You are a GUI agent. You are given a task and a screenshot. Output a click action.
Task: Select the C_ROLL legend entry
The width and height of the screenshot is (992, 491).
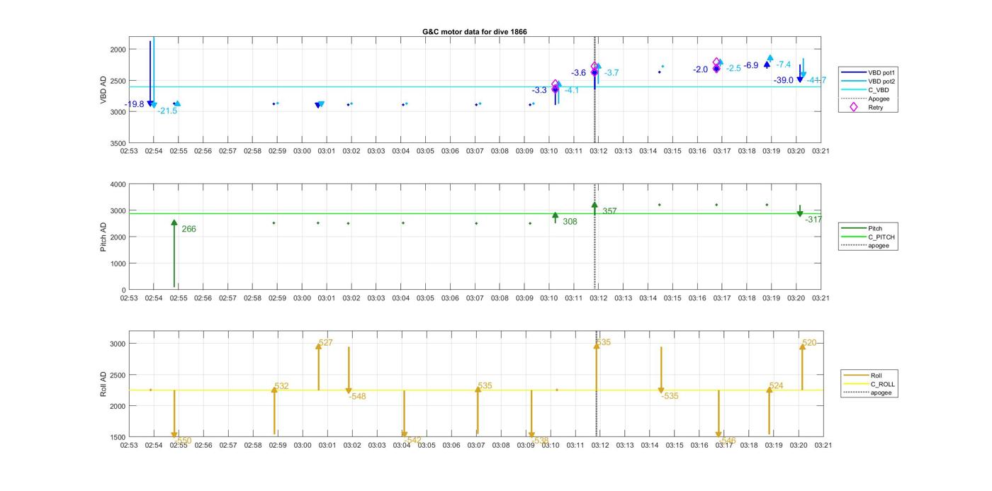pyautogui.click(x=869, y=384)
